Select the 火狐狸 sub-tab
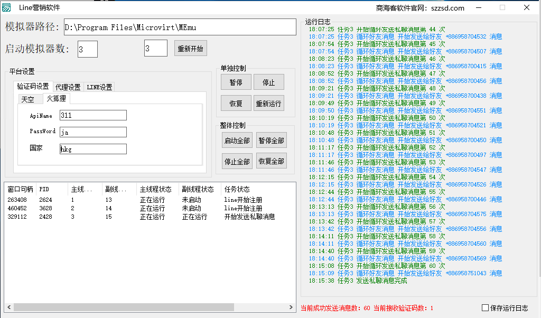The image size is (541, 318). point(56,99)
